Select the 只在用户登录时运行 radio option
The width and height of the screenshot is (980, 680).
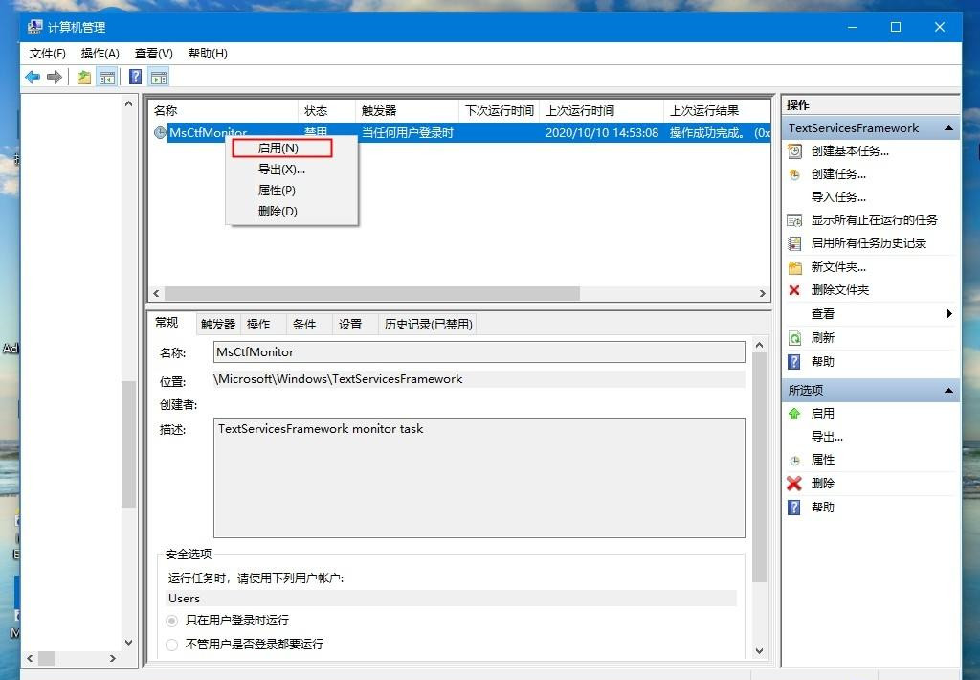tap(172, 621)
